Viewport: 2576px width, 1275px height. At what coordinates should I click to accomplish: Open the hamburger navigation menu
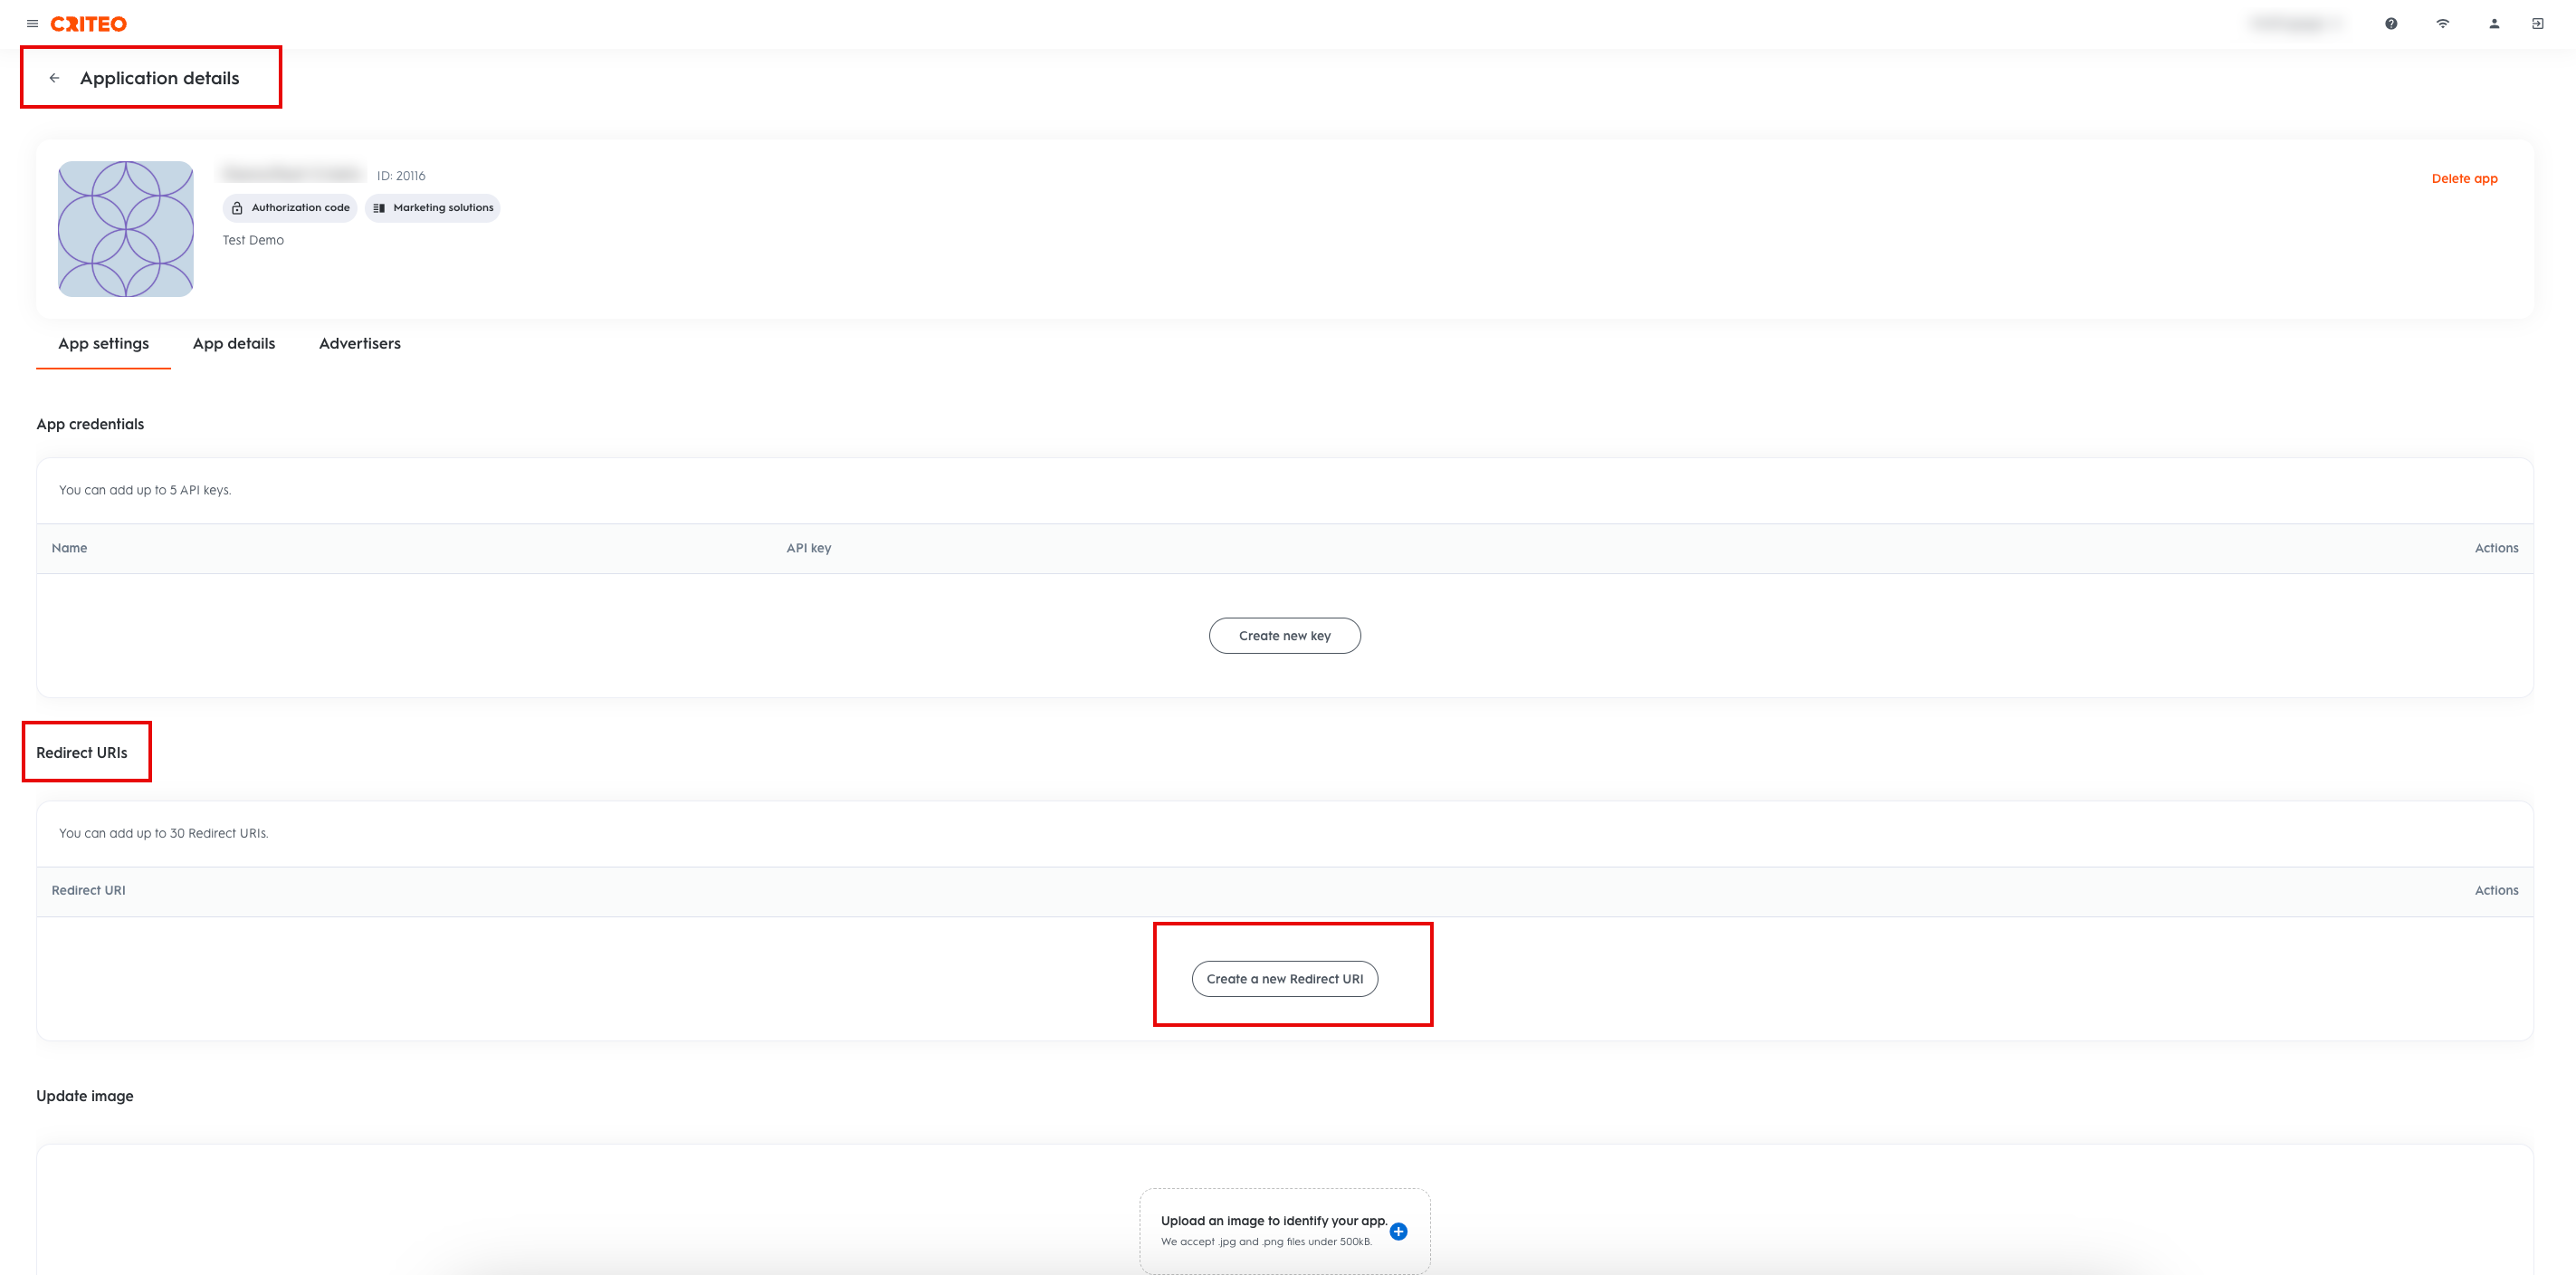click(x=31, y=23)
